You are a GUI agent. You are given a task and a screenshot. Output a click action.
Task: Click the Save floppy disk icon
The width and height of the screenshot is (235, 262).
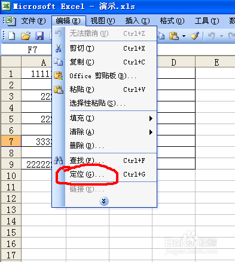[x=39, y=36]
